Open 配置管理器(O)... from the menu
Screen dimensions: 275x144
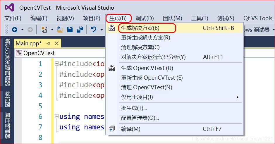pyautogui.click(x=174, y=118)
